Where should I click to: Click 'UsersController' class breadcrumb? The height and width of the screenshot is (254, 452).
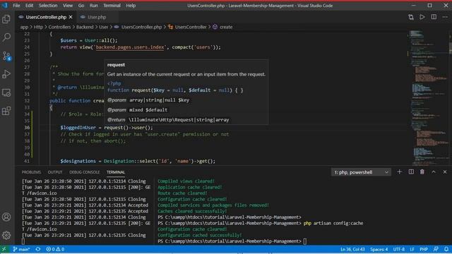tap(191, 27)
